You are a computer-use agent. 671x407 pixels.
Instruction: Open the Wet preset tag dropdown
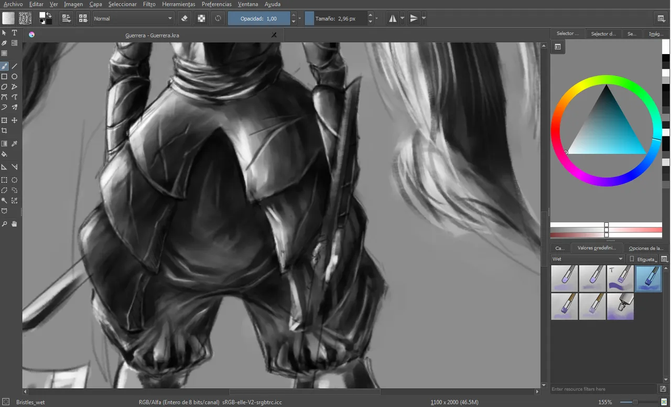588,259
